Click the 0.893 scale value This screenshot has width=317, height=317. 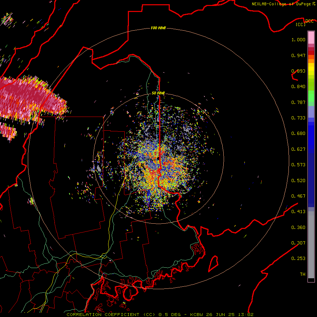[x=298, y=71]
